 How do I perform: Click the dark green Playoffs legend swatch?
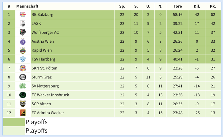(14, 122)
